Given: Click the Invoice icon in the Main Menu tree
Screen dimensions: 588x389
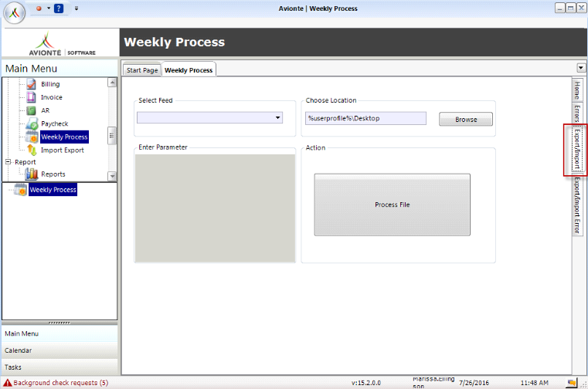Looking at the screenshot, I should (32, 97).
